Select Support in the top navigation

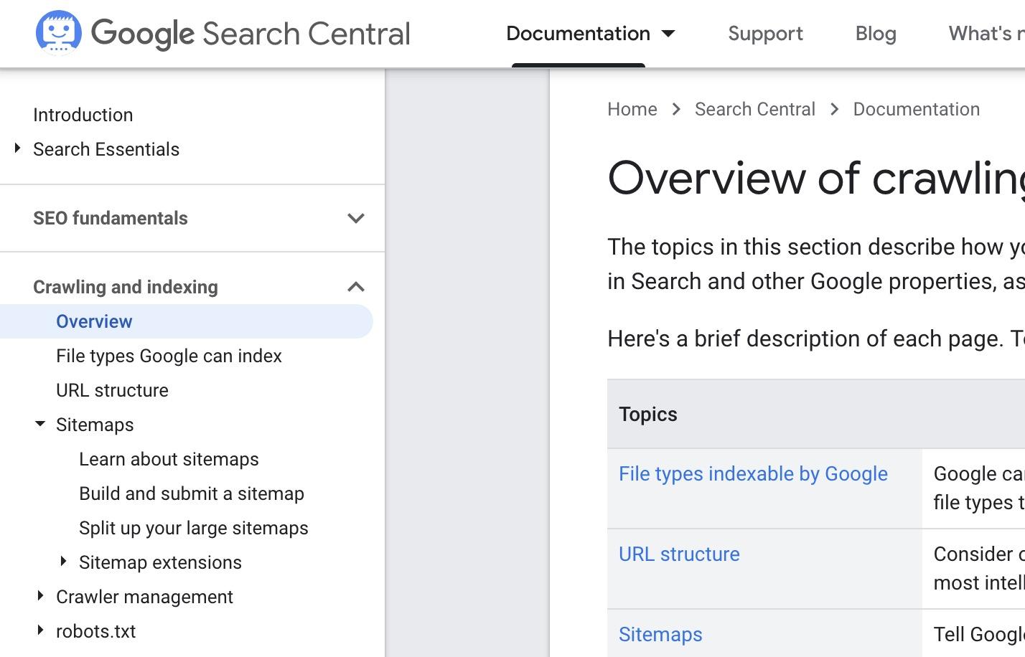[x=765, y=33]
